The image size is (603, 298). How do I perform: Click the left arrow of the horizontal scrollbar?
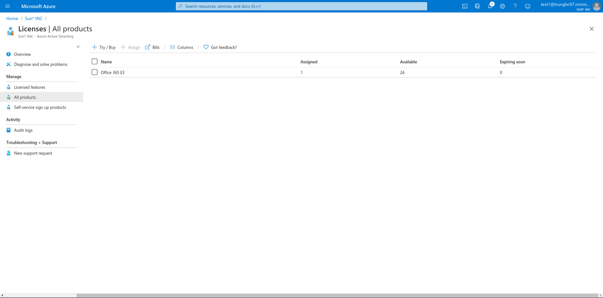click(2, 295)
